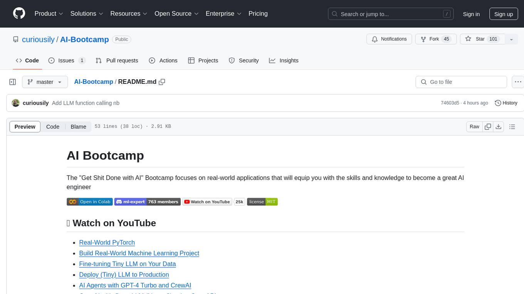The image size is (524, 294).
Task: Click the Public visibility label
Action: point(122,39)
